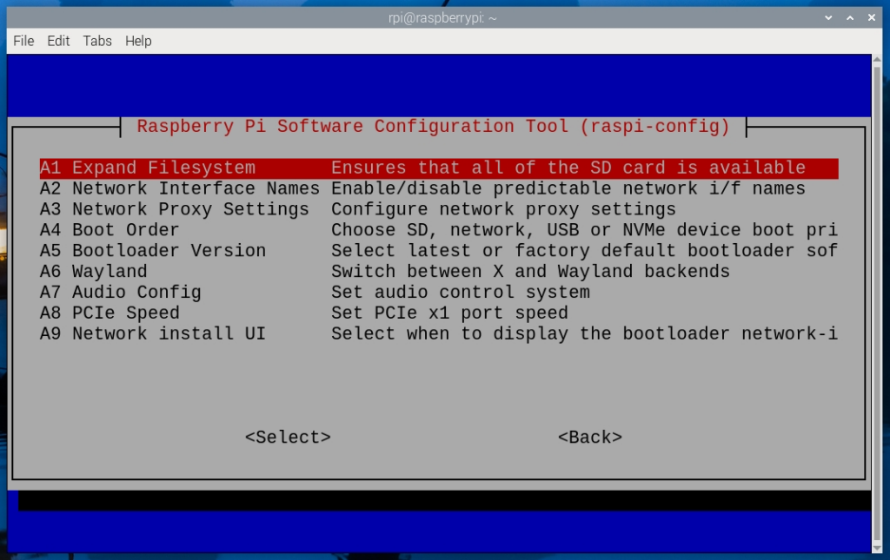Click description 'Configure network proxy settings'
The height and width of the screenshot is (560, 890).
point(503,210)
